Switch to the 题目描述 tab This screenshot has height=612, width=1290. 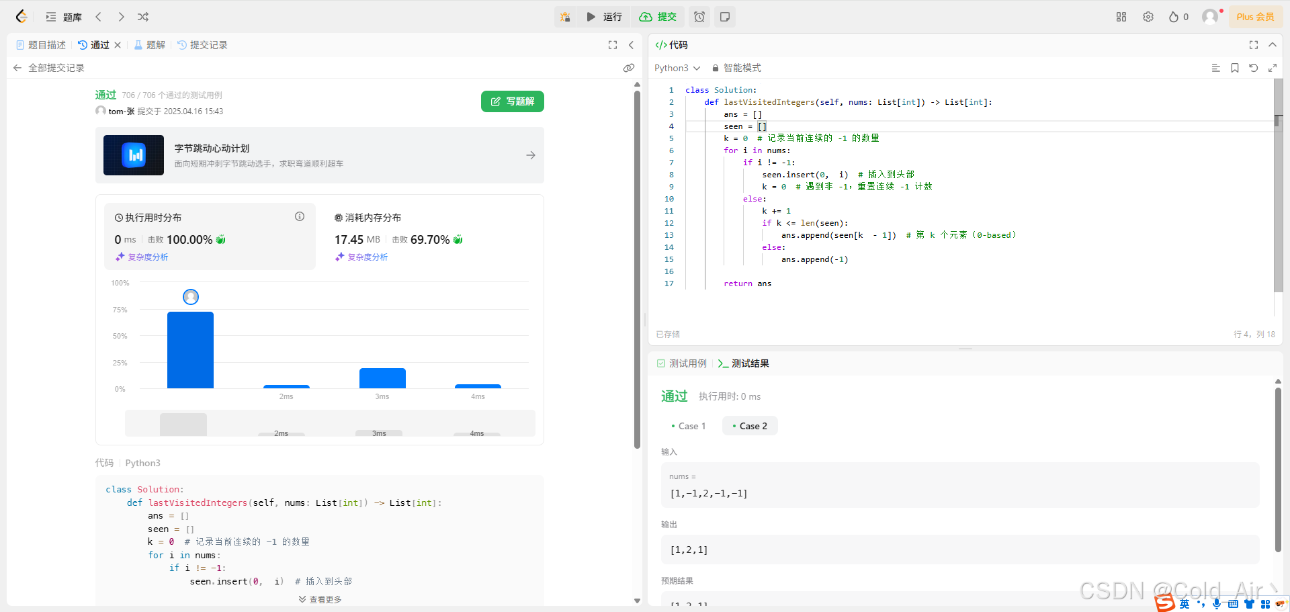click(x=41, y=45)
